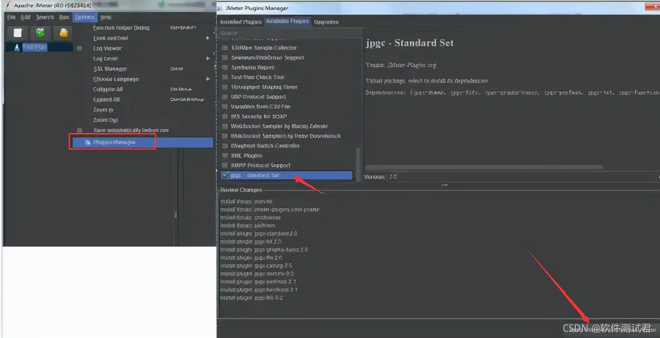Image resolution: width=660 pixels, height=338 pixels.
Task: Click the highlighted Options menu
Action: pos(85,17)
